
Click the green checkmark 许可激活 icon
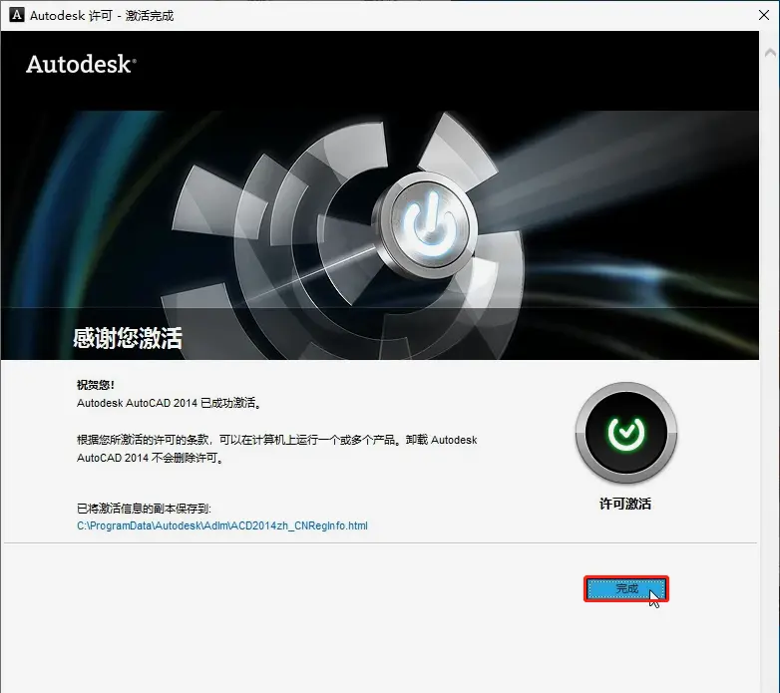tap(625, 433)
